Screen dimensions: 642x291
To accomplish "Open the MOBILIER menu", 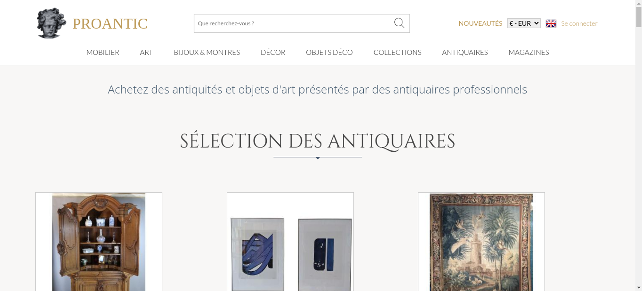I will click(x=103, y=52).
